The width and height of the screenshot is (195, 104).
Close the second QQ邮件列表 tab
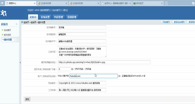tap(98, 3)
